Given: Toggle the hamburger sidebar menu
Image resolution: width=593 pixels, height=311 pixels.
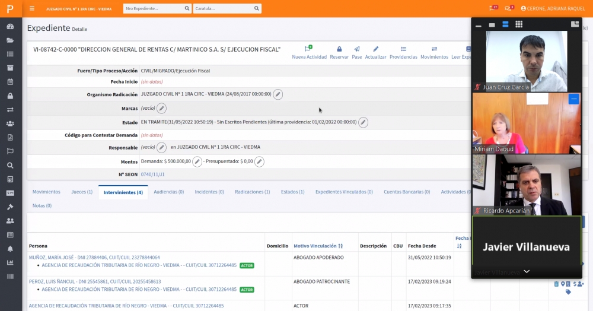Looking at the screenshot, I should (x=32, y=8).
